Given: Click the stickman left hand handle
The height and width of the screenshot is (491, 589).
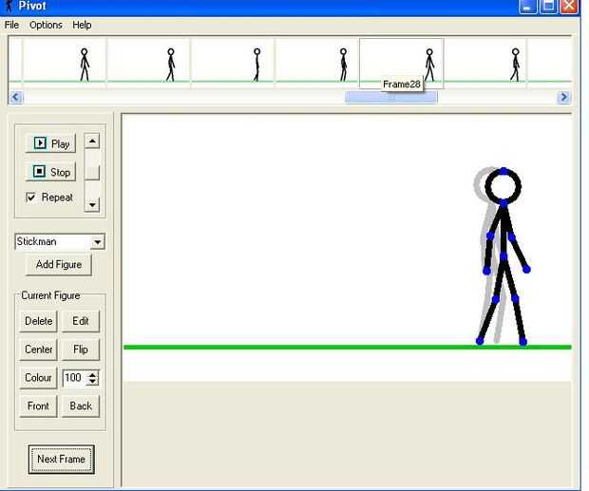Looking at the screenshot, I should coord(486,270).
